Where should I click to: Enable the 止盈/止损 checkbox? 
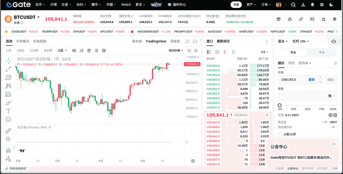coord(280,134)
